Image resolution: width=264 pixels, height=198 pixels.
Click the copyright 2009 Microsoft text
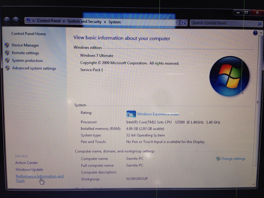[130, 63]
